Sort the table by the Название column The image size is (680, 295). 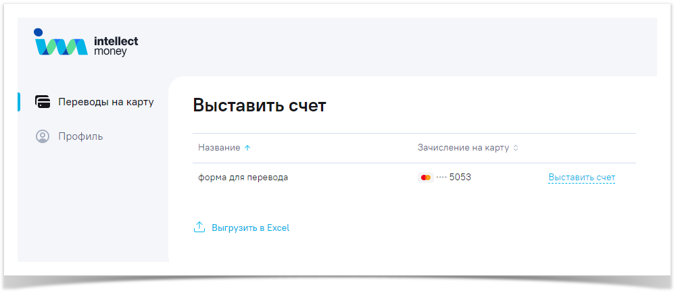pyautogui.click(x=219, y=148)
